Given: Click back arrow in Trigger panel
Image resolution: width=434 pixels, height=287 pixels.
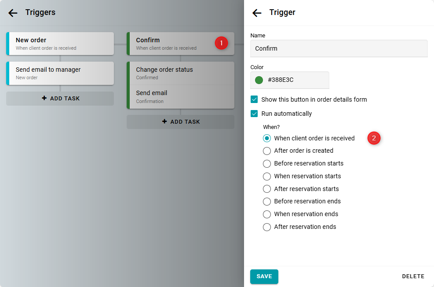Looking at the screenshot, I should pyautogui.click(x=257, y=13).
